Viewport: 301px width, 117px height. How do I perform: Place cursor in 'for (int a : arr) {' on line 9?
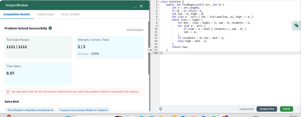(x=192, y=26)
